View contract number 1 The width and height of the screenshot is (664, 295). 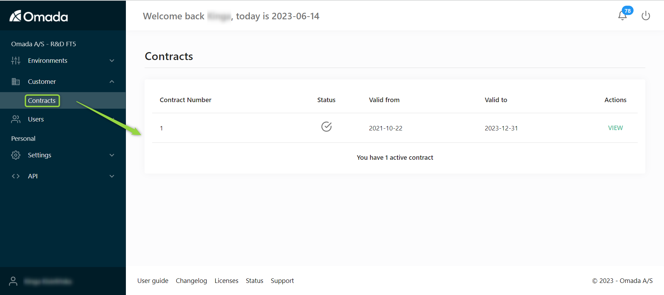point(615,128)
